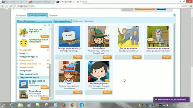Open the Вокруг мира на плоту game thumbnail
The height and width of the screenshot is (108, 193).
[x=69, y=37]
